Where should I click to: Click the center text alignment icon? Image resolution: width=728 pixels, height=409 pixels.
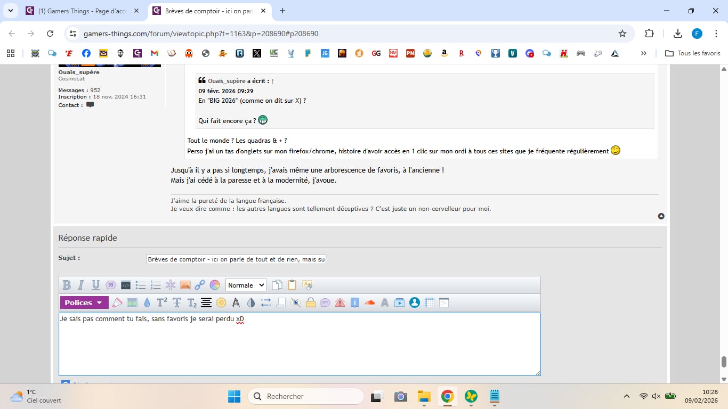point(206,302)
